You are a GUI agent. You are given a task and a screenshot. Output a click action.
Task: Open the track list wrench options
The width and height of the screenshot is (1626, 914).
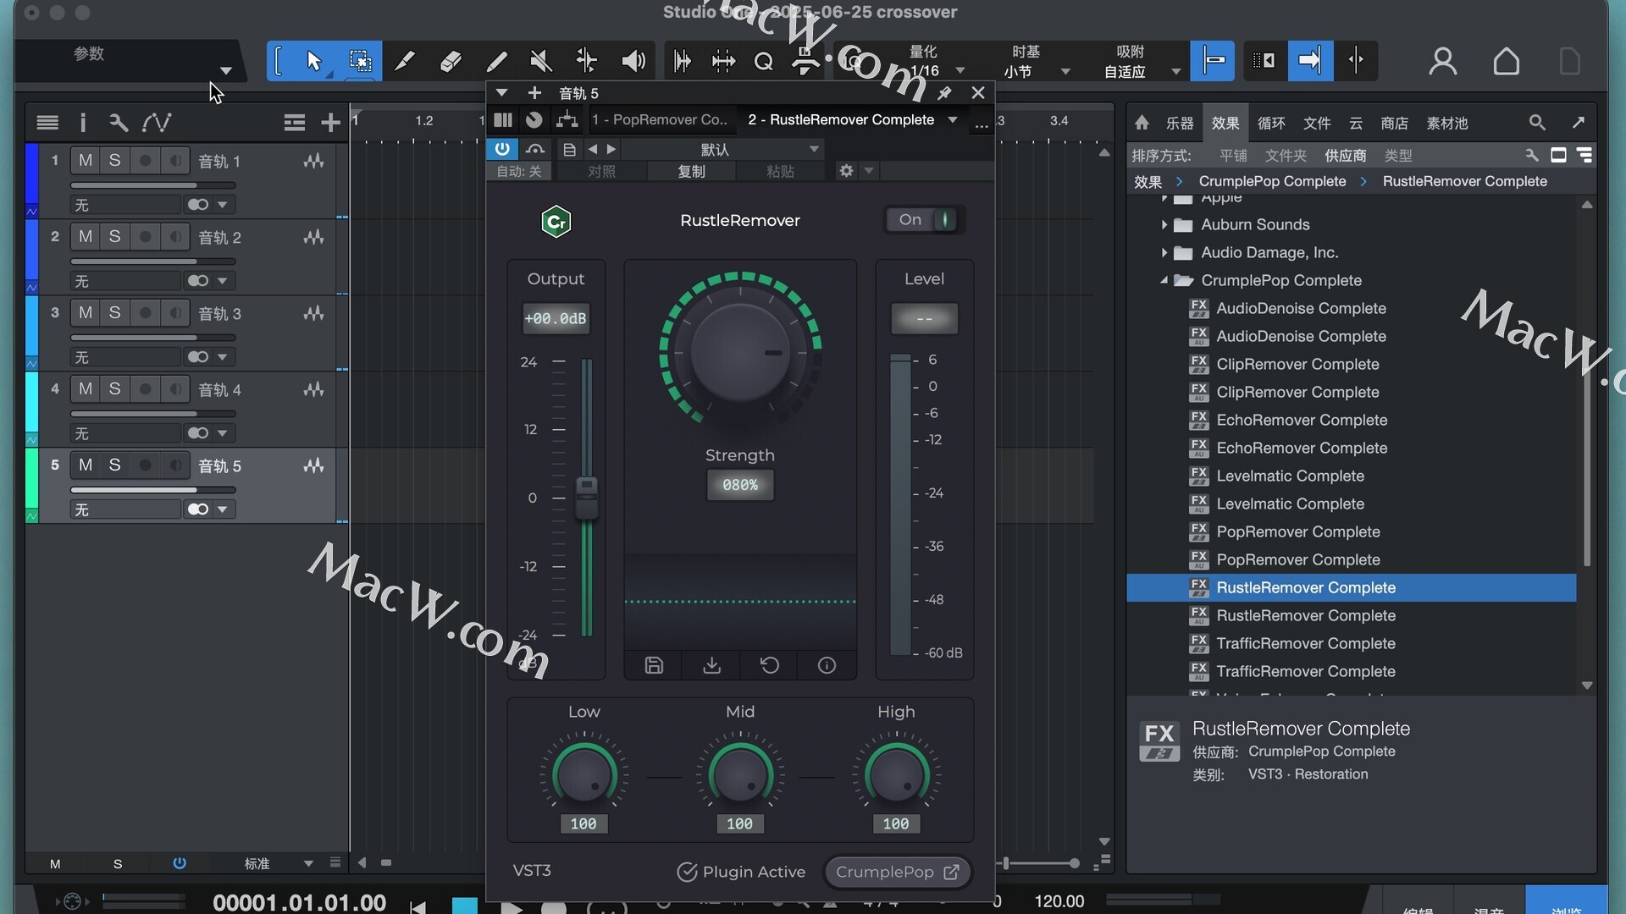[x=119, y=123]
